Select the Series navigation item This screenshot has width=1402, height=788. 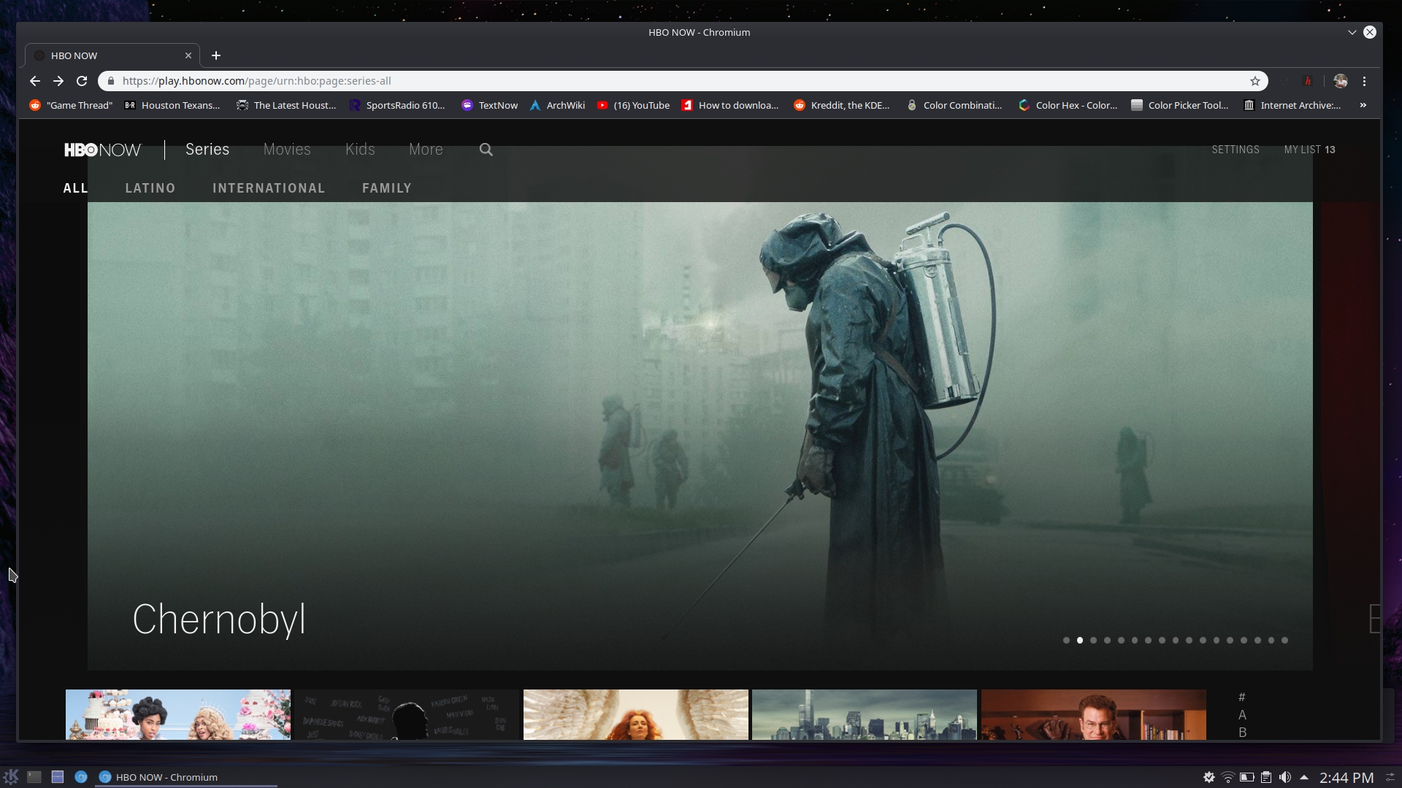point(207,150)
